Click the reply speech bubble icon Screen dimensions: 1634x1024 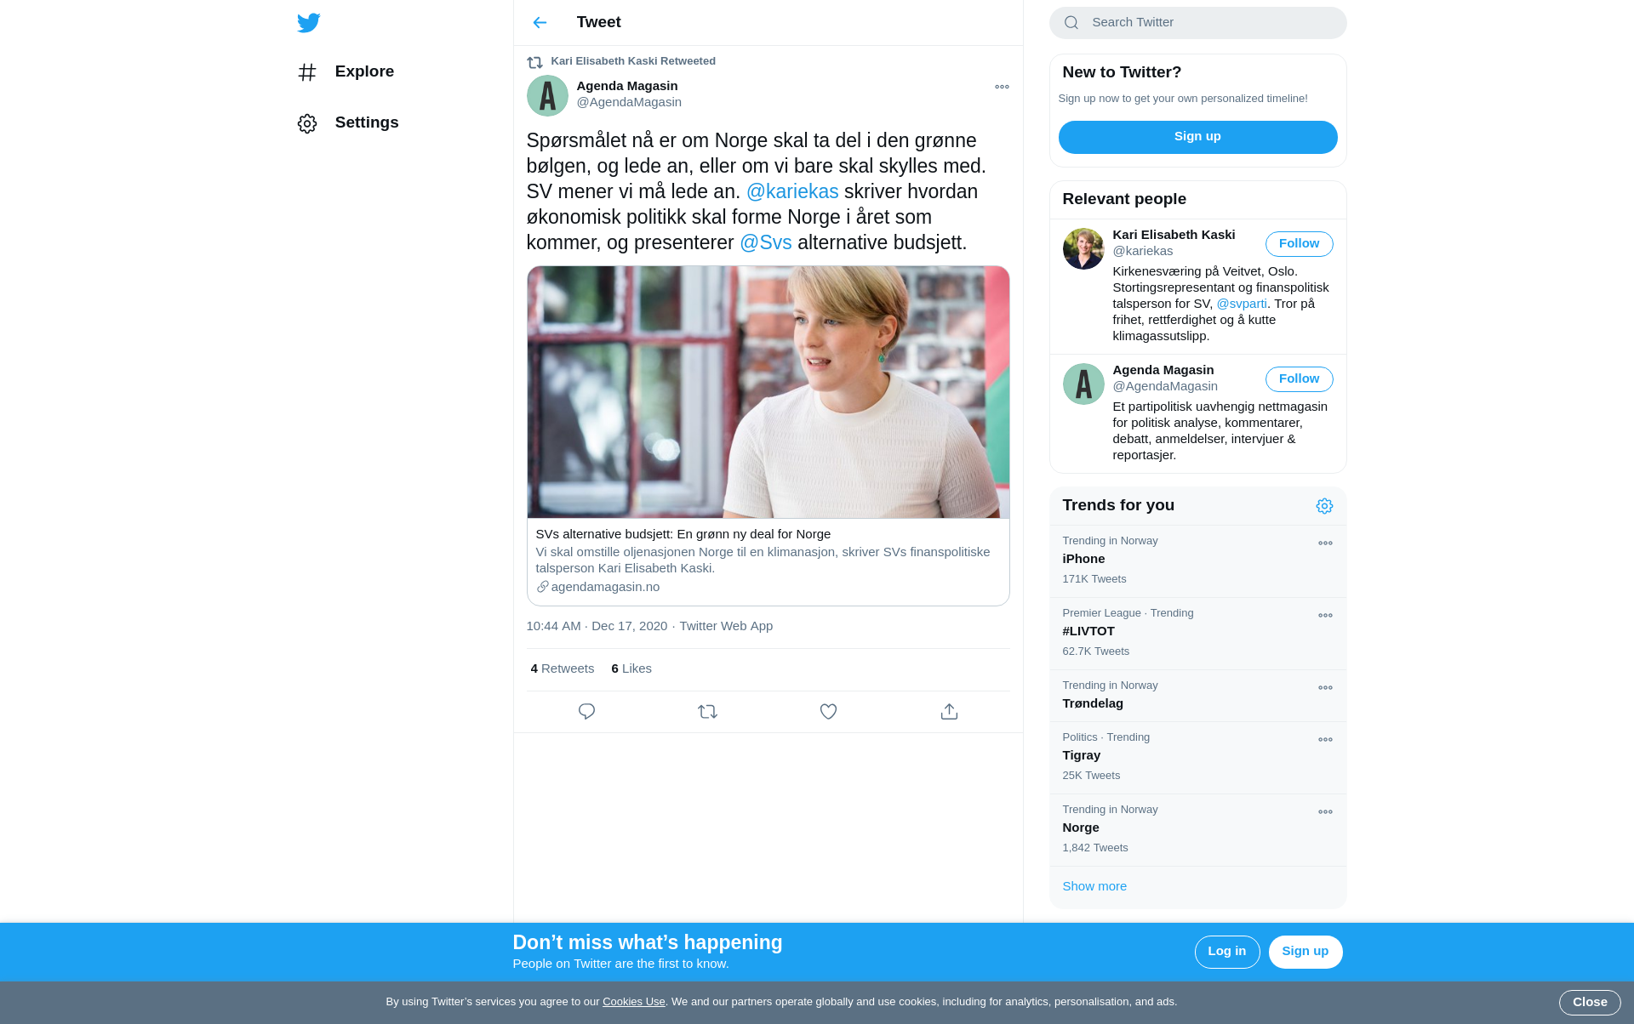pyautogui.click(x=586, y=712)
